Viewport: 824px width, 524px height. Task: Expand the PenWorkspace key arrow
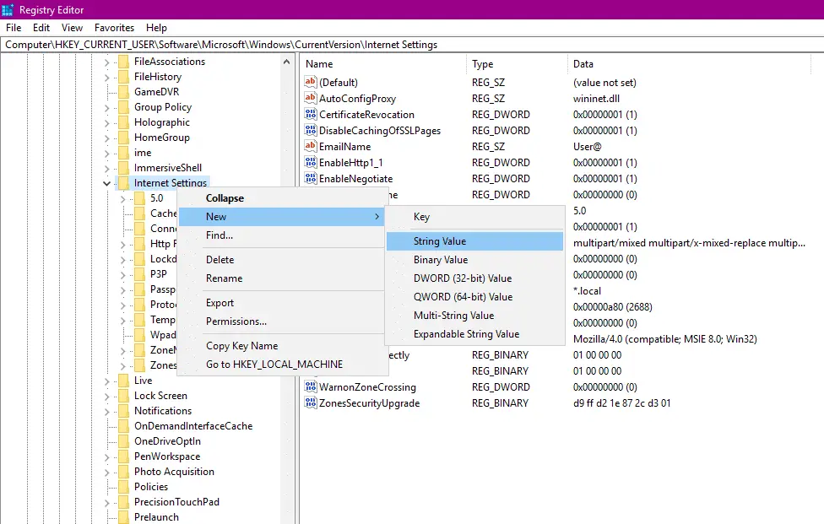point(106,457)
